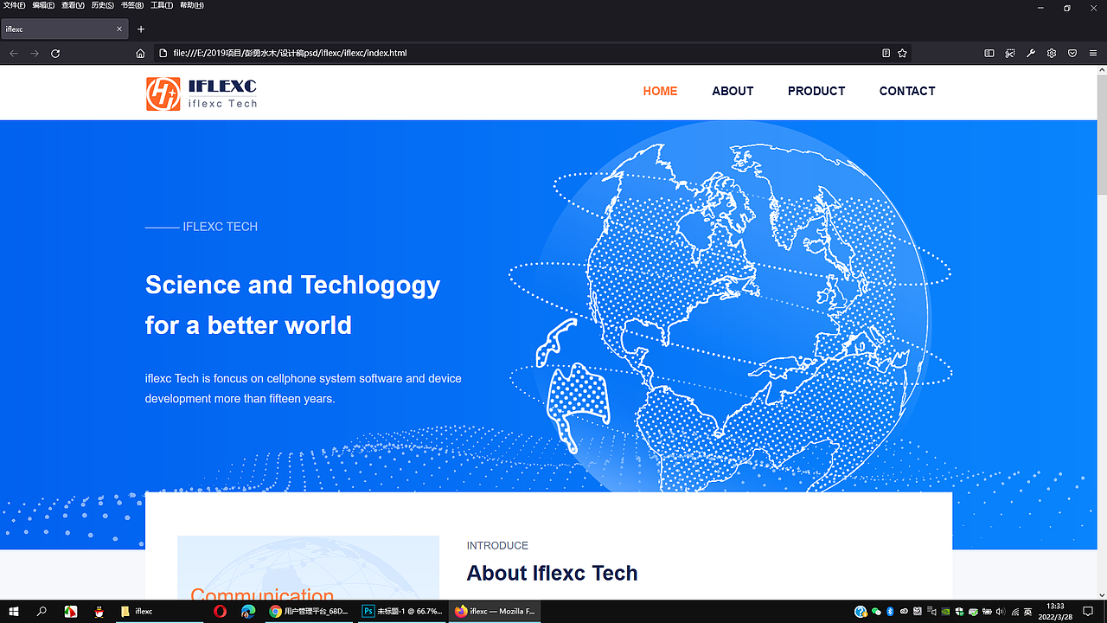Switch to Chrome 用户管理平台 window

tap(310, 611)
